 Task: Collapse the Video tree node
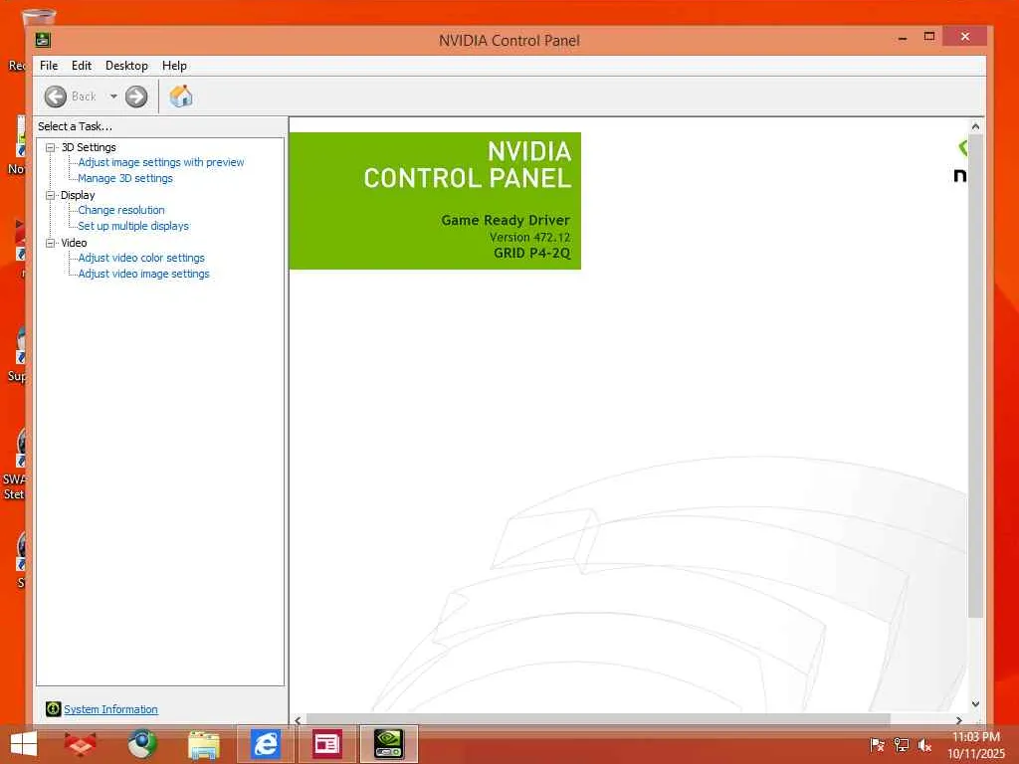click(50, 243)
